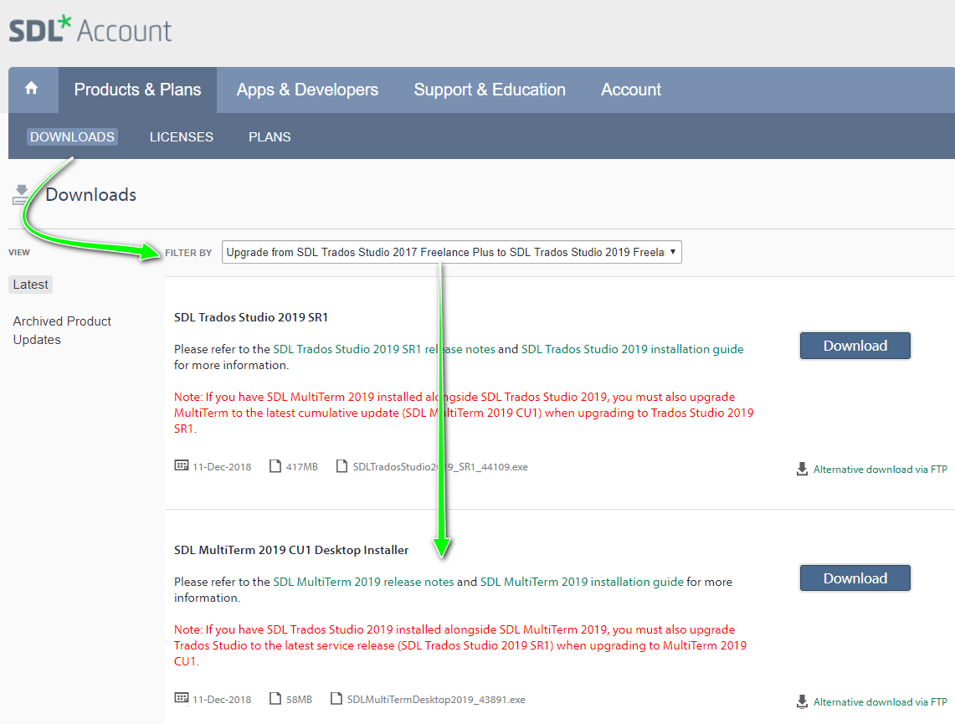Image resolution: width=955 pixels, height=724 pixels.
Task: Download SDL MultiTerm 2019 CU1 Desktop Installer
Action: 855,578
